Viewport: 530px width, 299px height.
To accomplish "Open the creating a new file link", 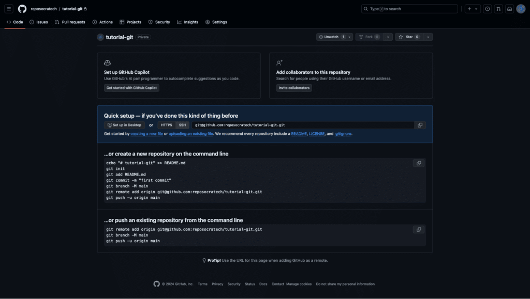I will 146,134.
